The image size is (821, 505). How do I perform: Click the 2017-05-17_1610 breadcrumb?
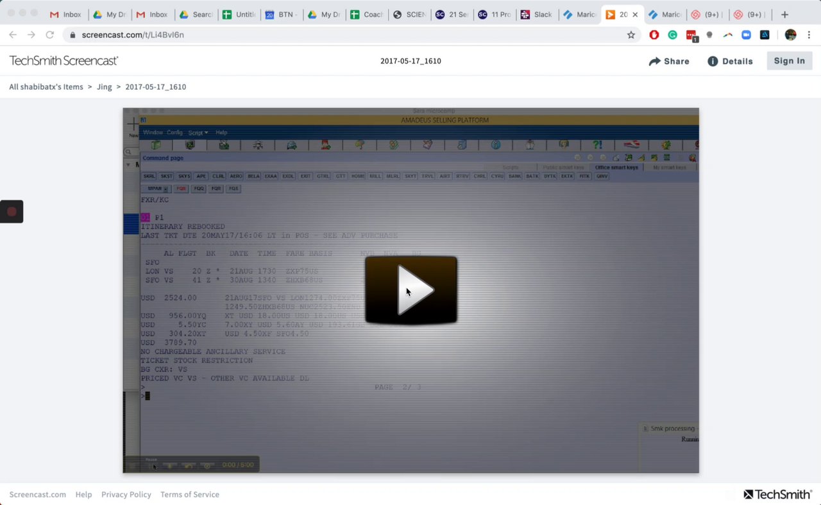click(156, 87)
